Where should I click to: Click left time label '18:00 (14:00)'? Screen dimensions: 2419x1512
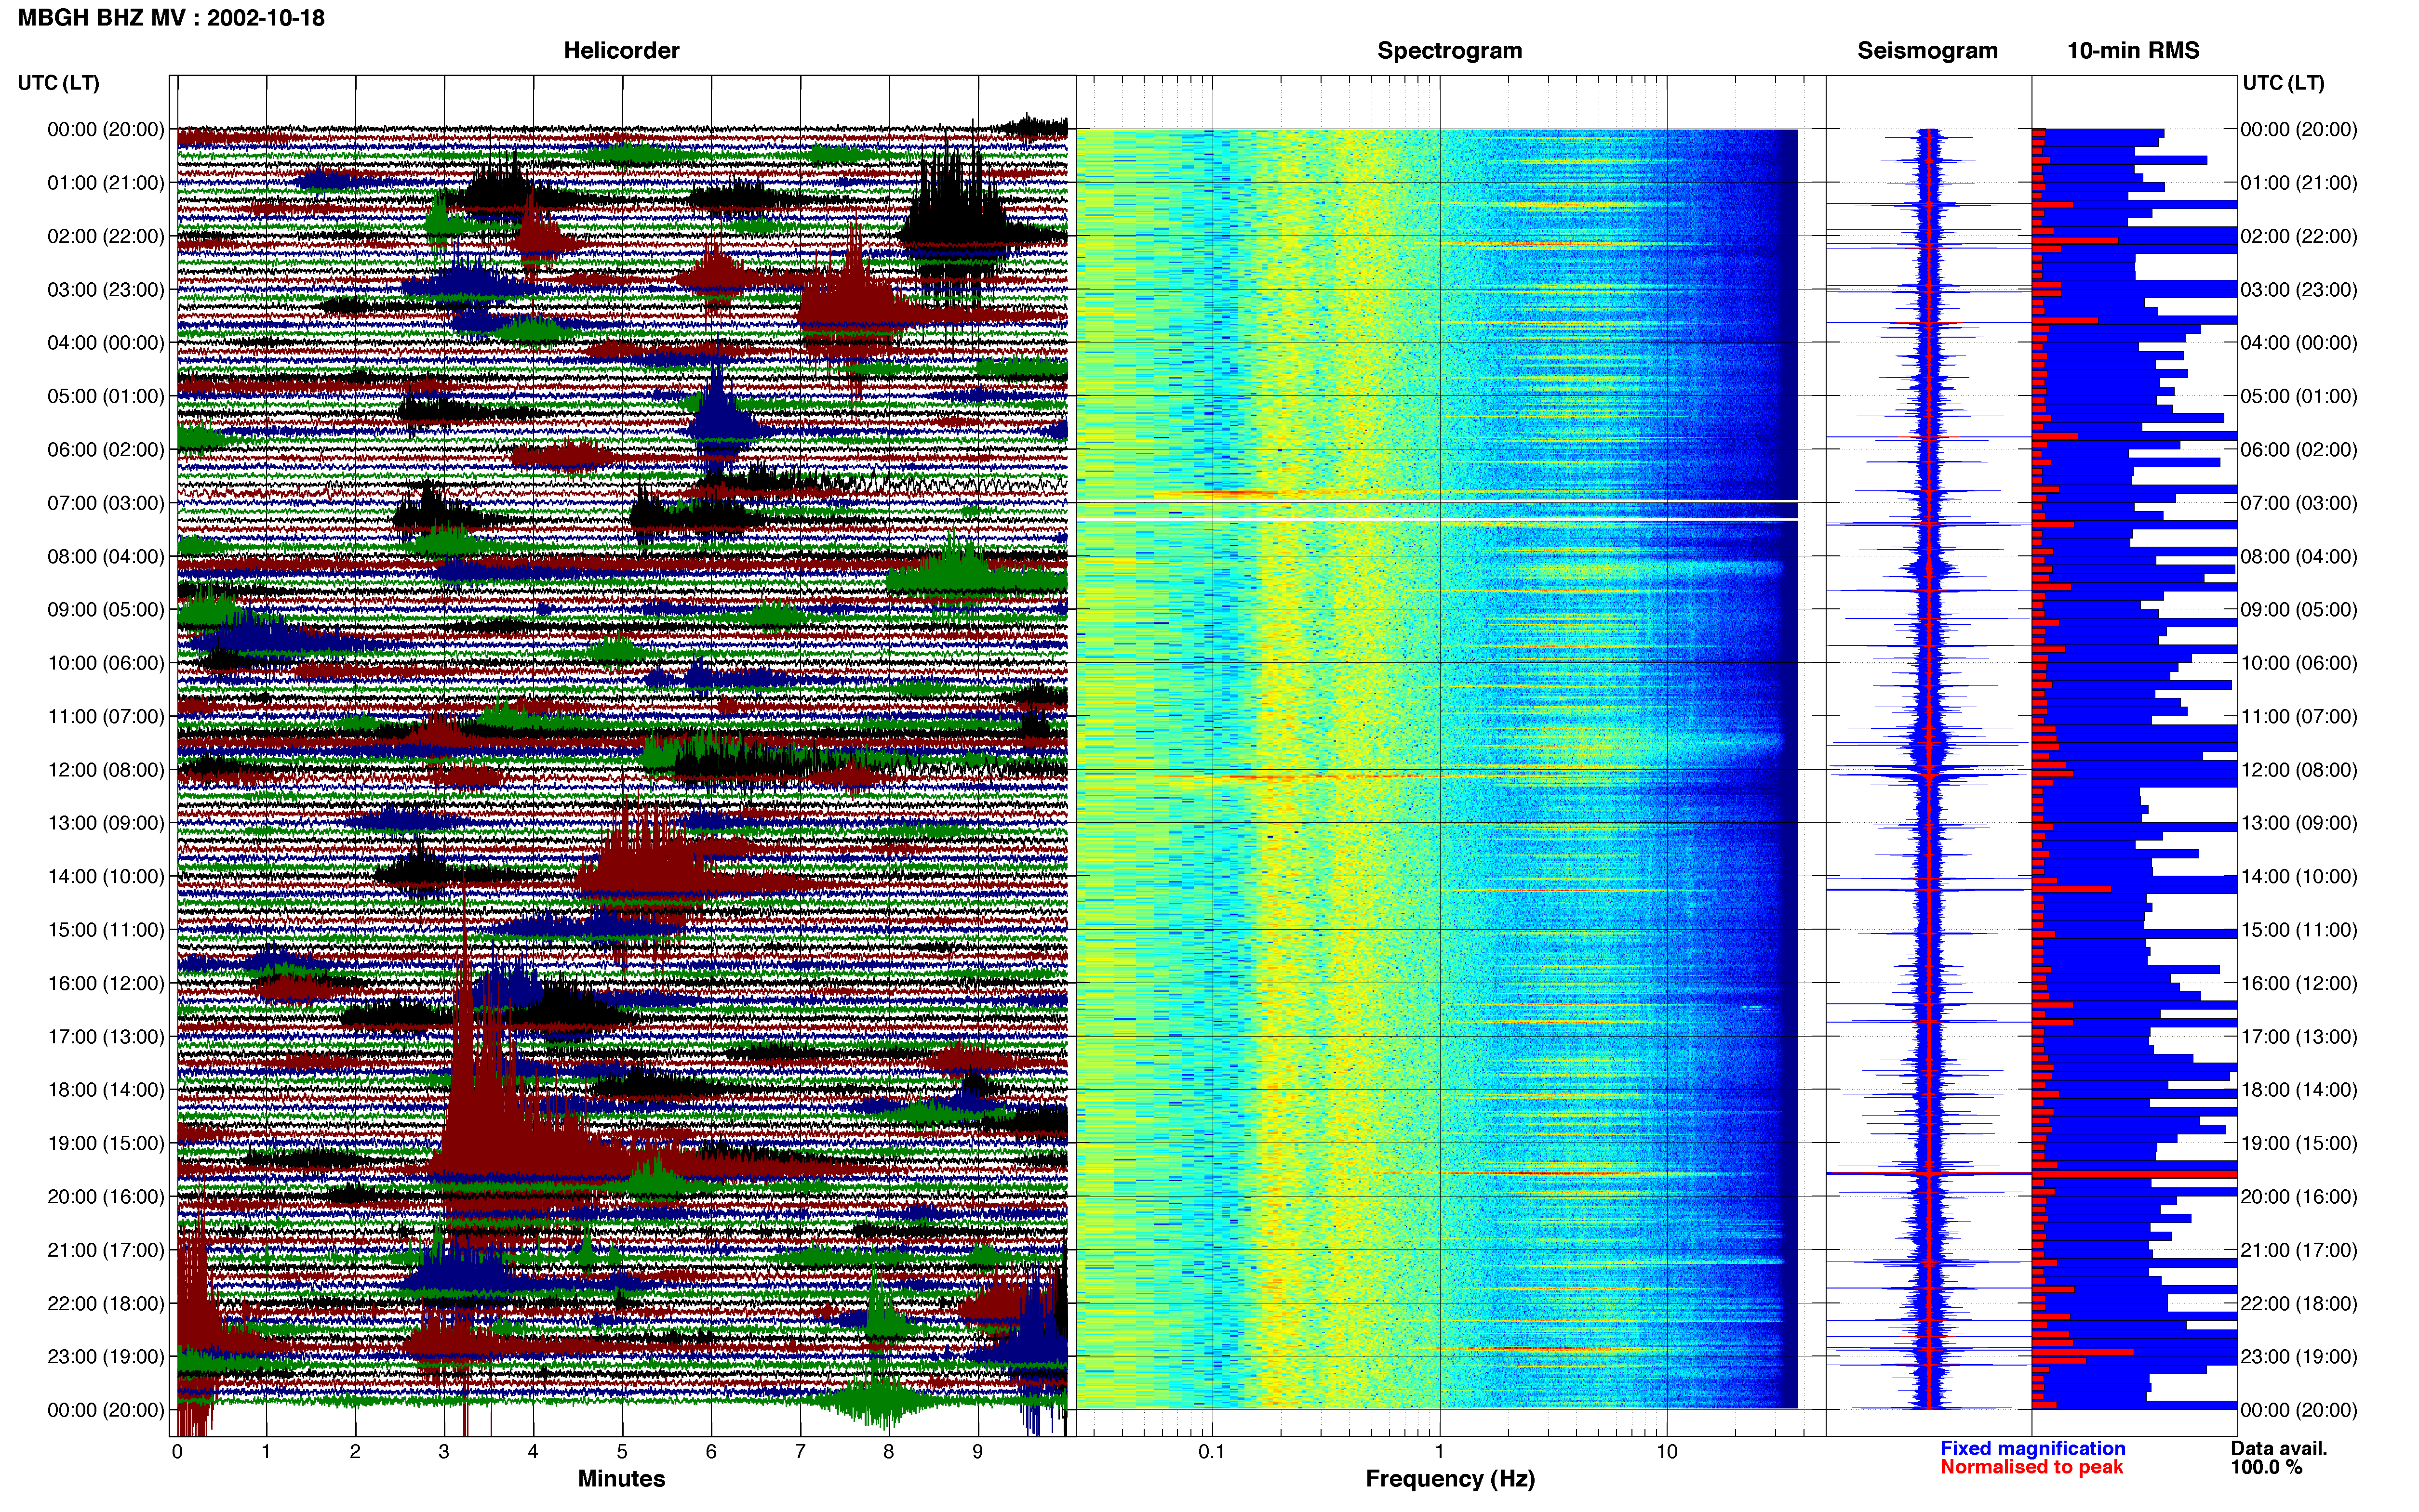[106, 1090]
